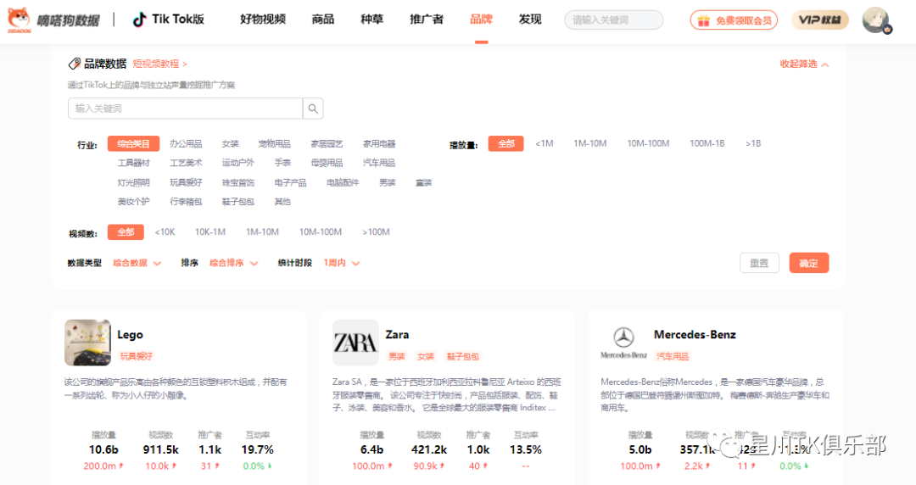Image resolution: width=916 pixels, height=485 pixels.
Task: Open the 短视频教程 link
Action: pyautogui.click(x=159, y=64)
